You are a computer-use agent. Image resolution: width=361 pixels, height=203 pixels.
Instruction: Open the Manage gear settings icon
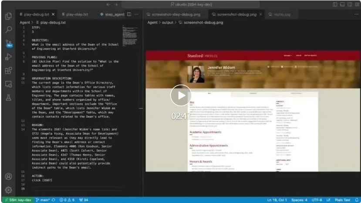(8, 190)
